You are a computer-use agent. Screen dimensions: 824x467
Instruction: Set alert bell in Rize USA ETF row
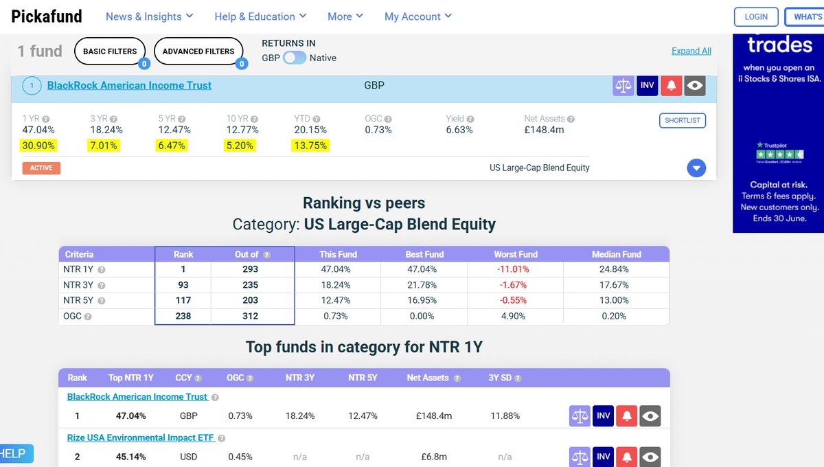click(626, 457)
